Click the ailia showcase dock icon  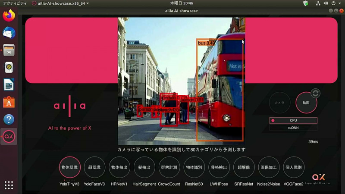[9, 136]
